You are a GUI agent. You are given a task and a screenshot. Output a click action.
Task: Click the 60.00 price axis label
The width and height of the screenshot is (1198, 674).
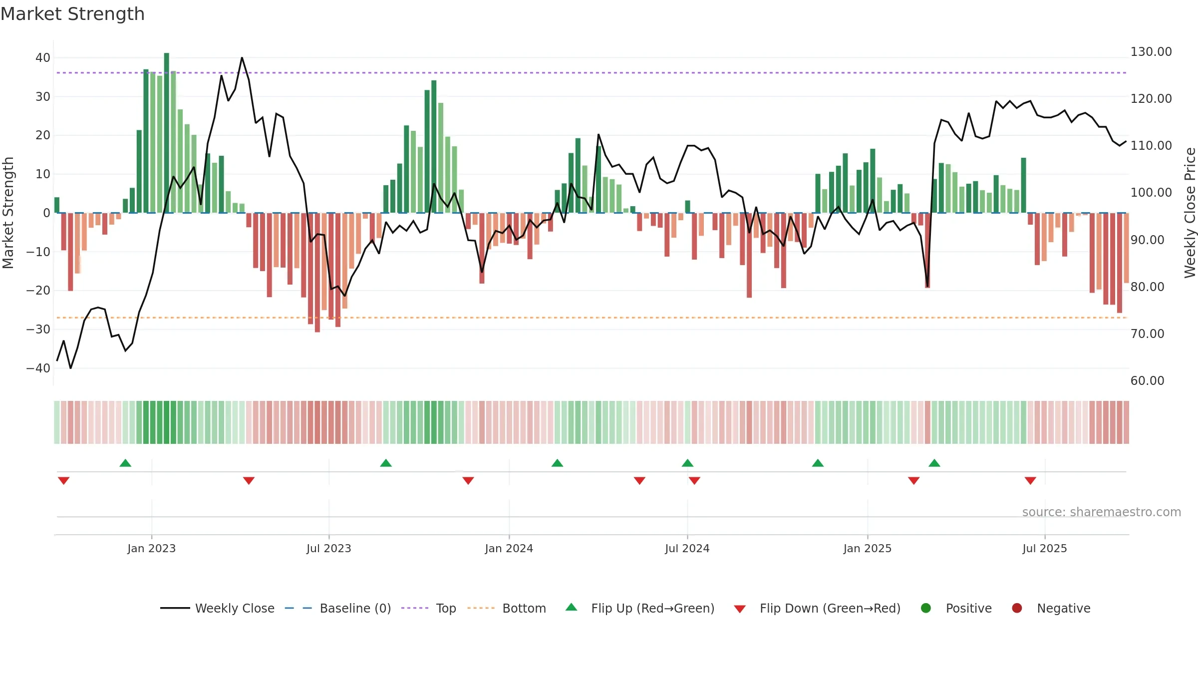tap(1147, 380)
